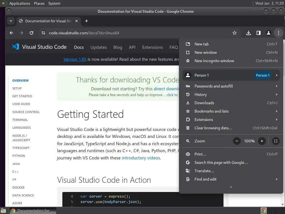Expand Passwords and autofill submenu
Image resolution: width=285 pixels, height=214 pixels.
click(x=231, y=86)
